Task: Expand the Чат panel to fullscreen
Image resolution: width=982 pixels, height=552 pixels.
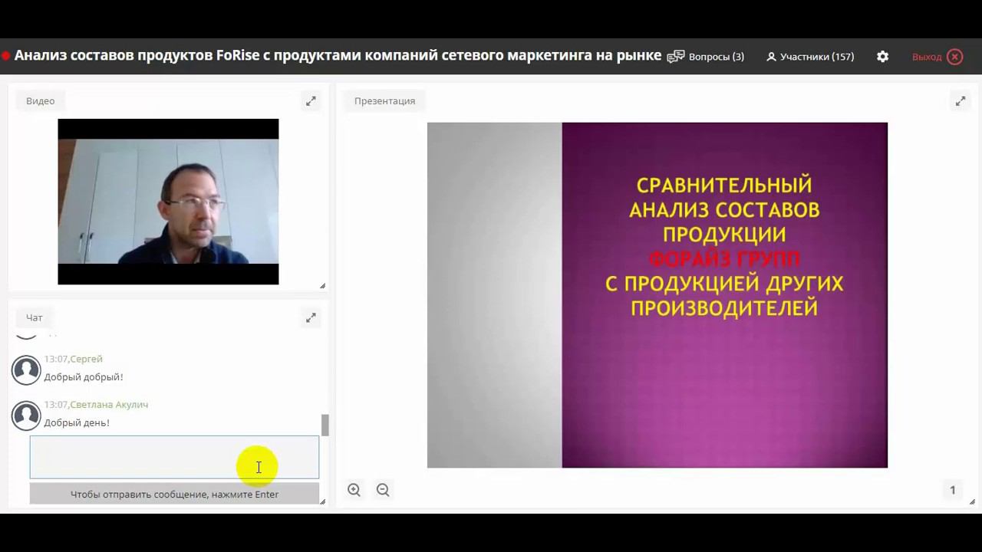Action: 311,317
